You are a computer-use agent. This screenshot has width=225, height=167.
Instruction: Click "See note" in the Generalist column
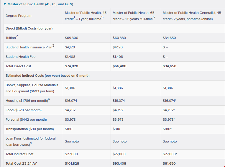(x=170, y=141)
